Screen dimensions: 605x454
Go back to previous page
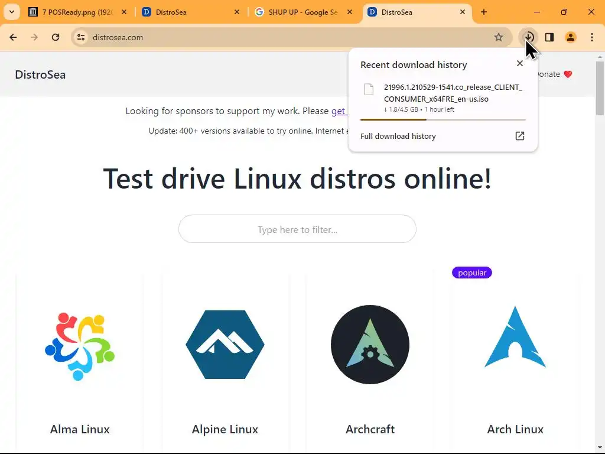tap(13, 37)
